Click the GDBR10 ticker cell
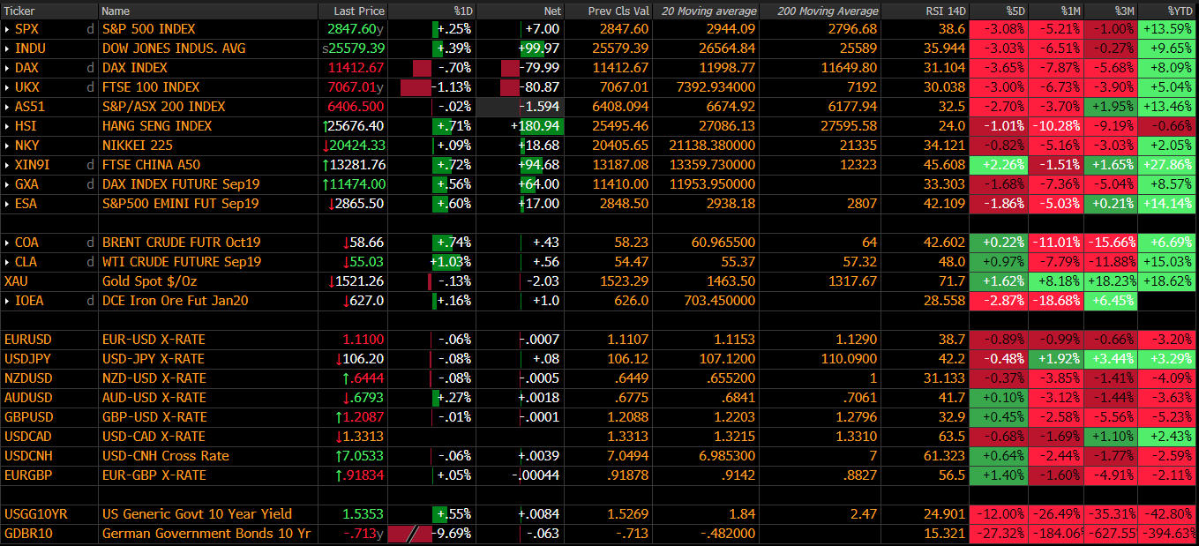The width and height of the screenshot is (1199, 546). pyautogui.click(x=49, y=534)
